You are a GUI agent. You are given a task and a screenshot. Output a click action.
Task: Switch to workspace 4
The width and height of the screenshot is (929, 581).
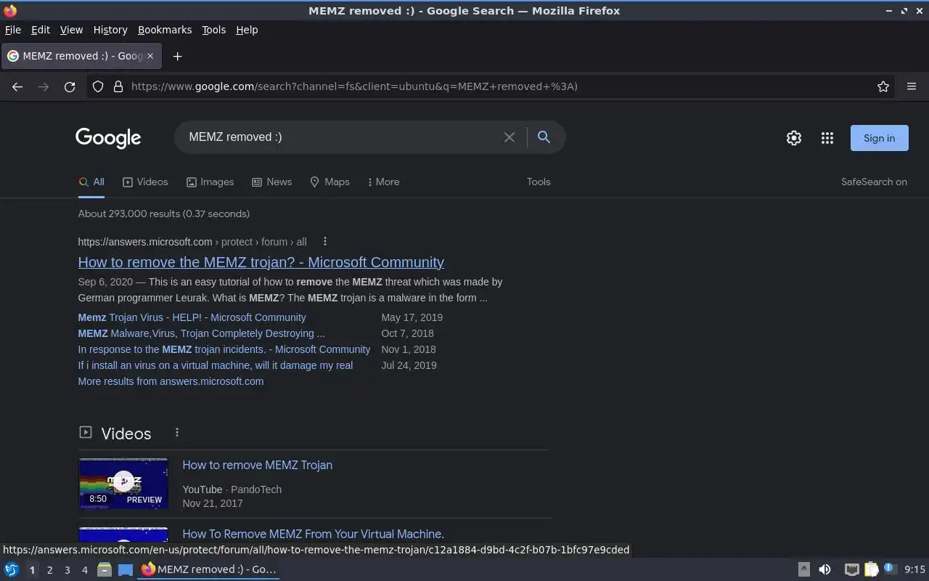point(84,570)
